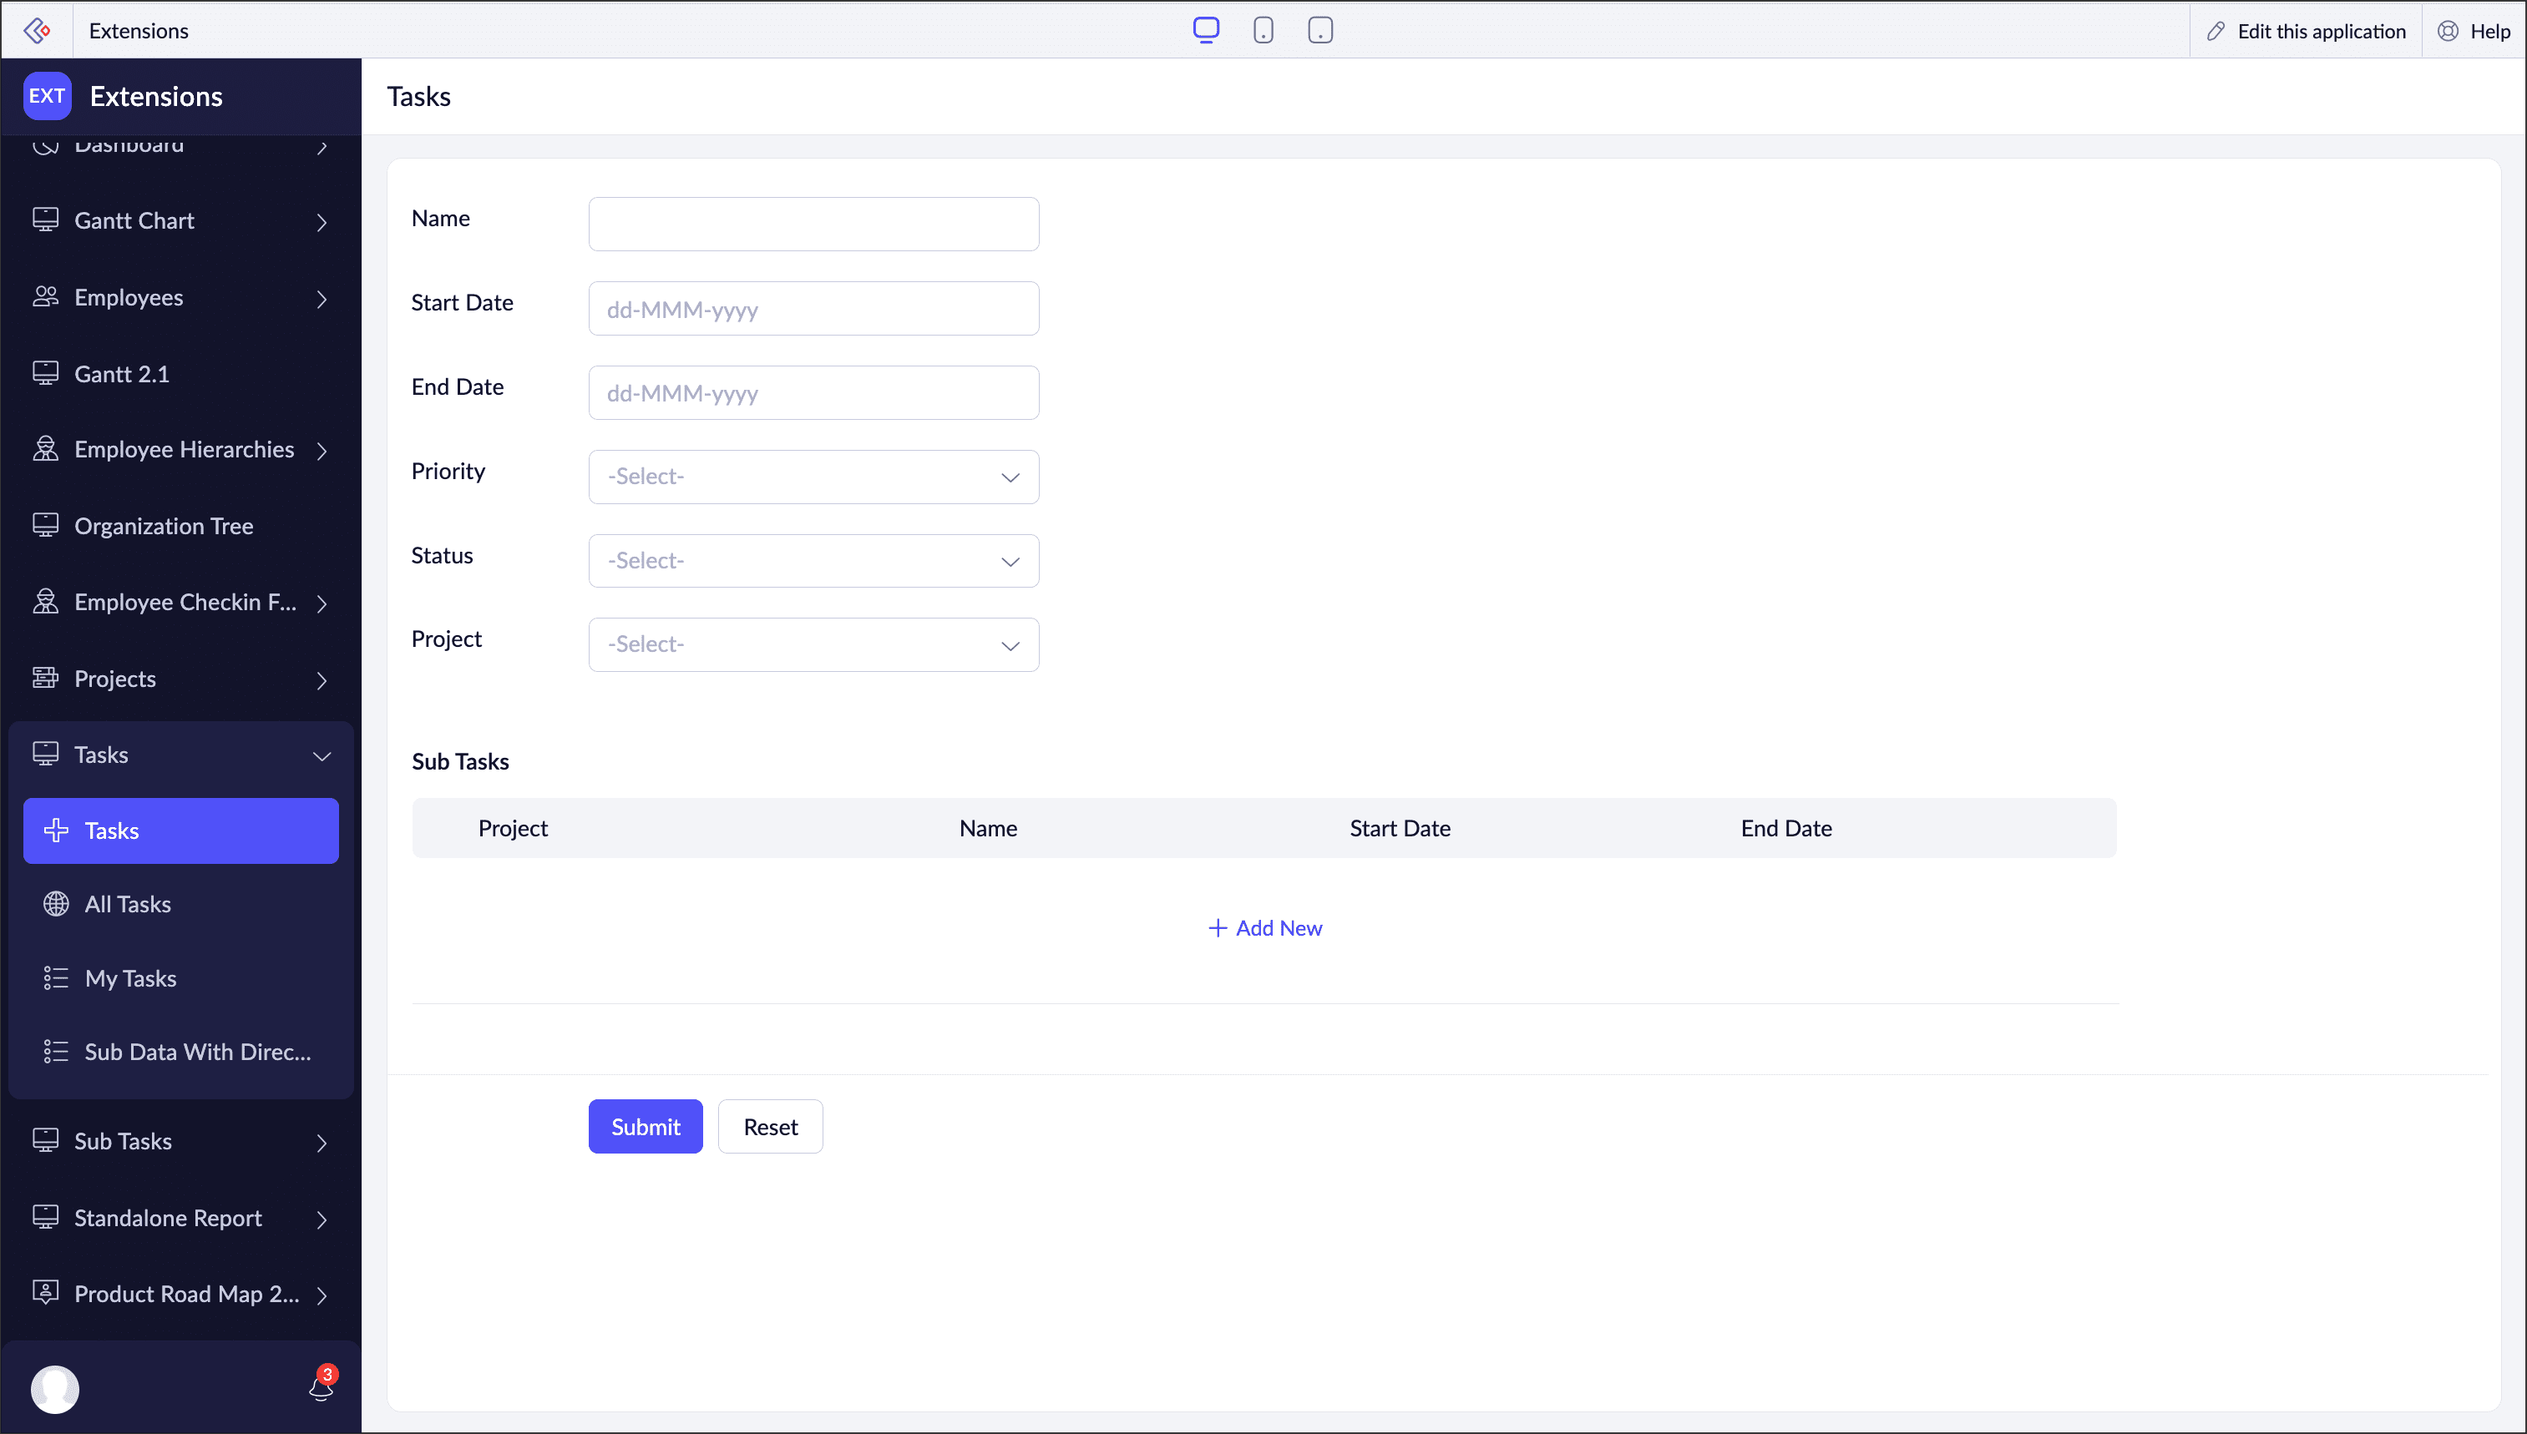This screenshot has height=1434, width=2527.
Task: Click the Tasks section monitor icon
Action: [45, 755]
